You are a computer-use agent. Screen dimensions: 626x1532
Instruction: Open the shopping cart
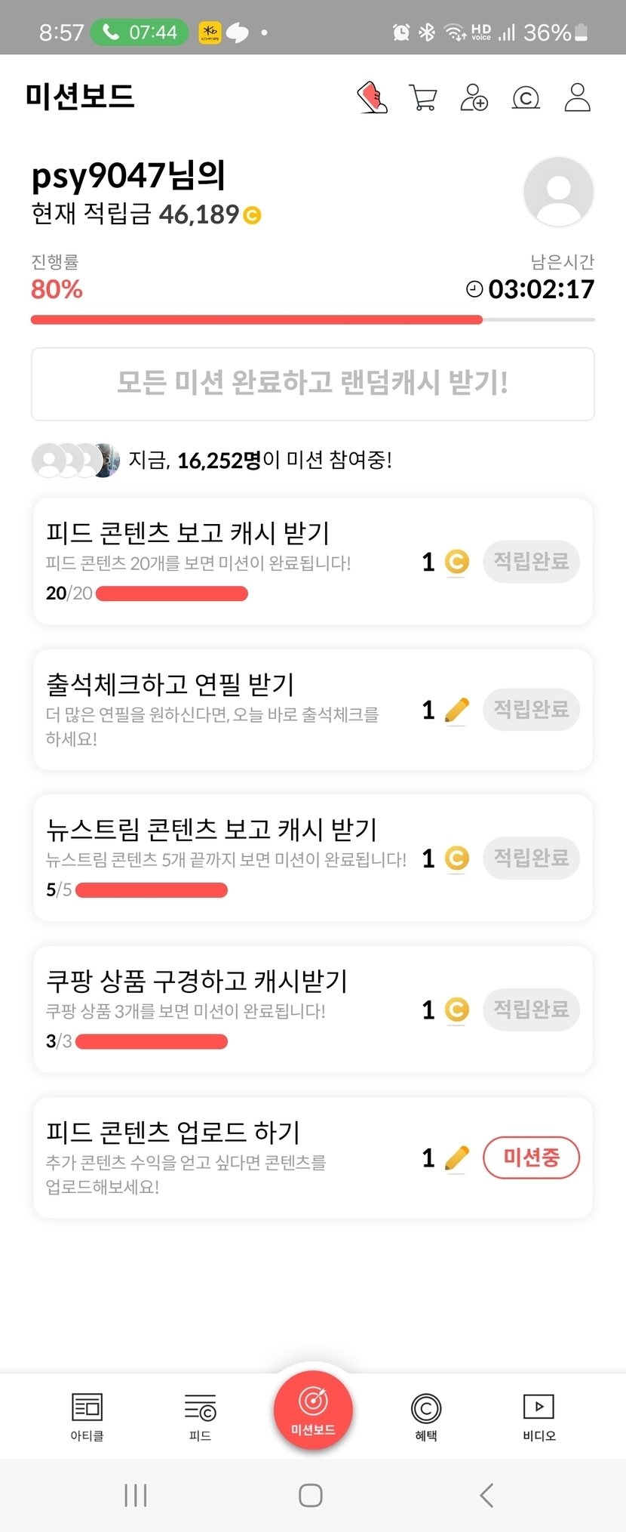pyautogui.click(x=423, y=98)
